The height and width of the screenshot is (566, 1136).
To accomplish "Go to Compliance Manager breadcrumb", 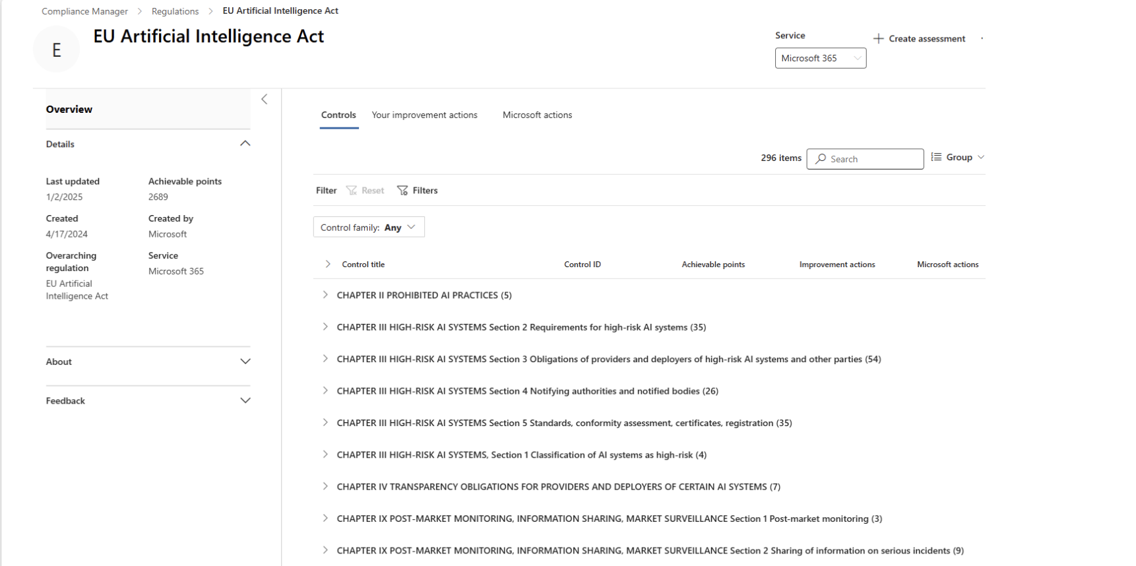I will point(84,11).
